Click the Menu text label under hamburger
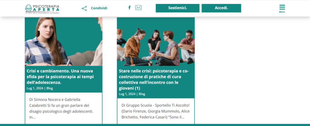This screenshot has height=126, width=310. (282, 12)
